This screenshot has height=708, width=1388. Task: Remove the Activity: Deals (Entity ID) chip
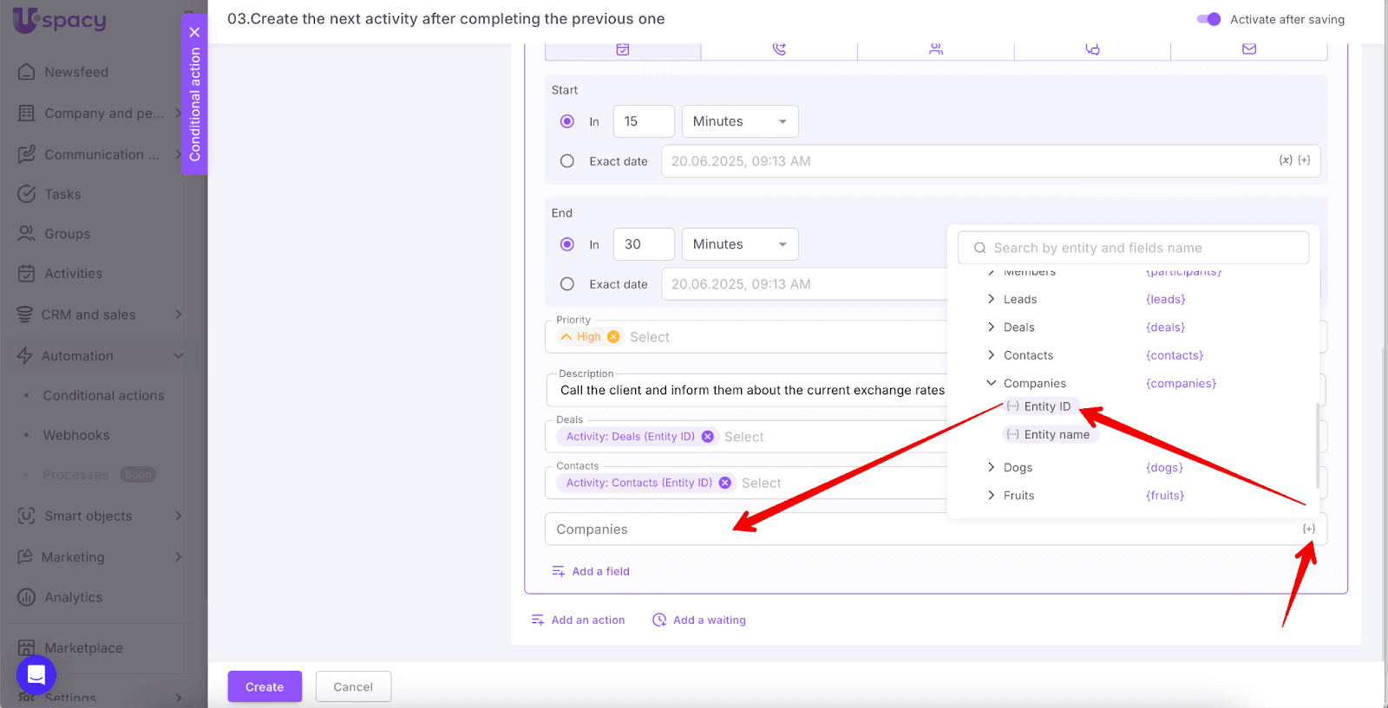(708, 437)
